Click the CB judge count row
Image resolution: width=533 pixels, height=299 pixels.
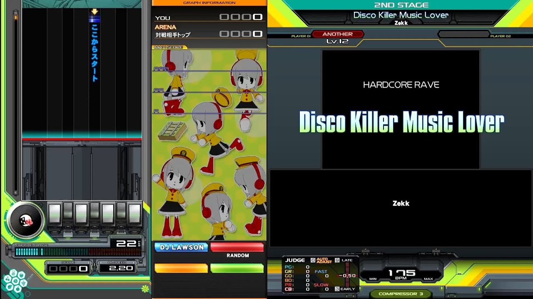click(x=297, y=289)
